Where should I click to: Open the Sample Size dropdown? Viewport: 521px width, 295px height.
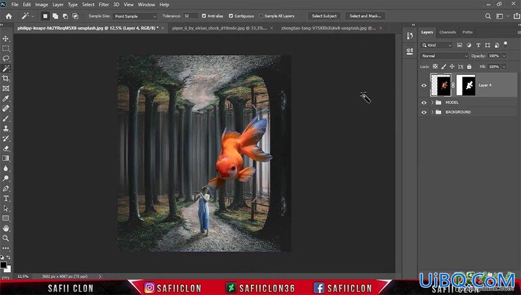135,16
